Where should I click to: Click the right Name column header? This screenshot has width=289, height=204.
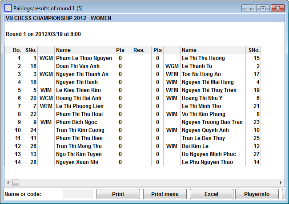coord(213,50)
